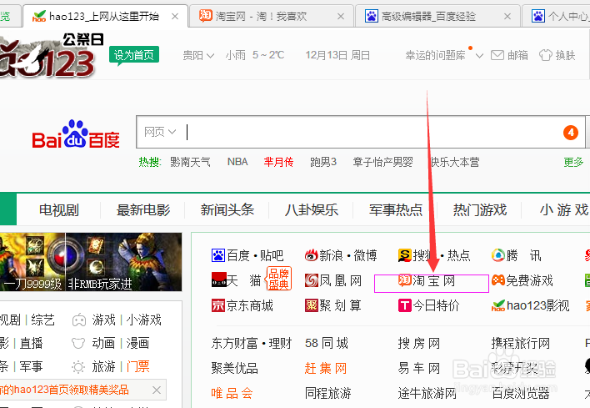Close the 淘宝网 browser tab
The image size is (590, 408).
click(x=341, y=16)
